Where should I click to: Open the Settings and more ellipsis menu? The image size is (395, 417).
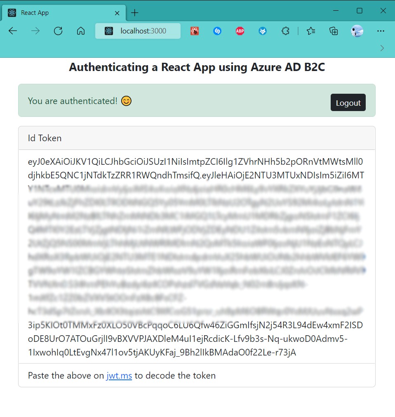381,31
